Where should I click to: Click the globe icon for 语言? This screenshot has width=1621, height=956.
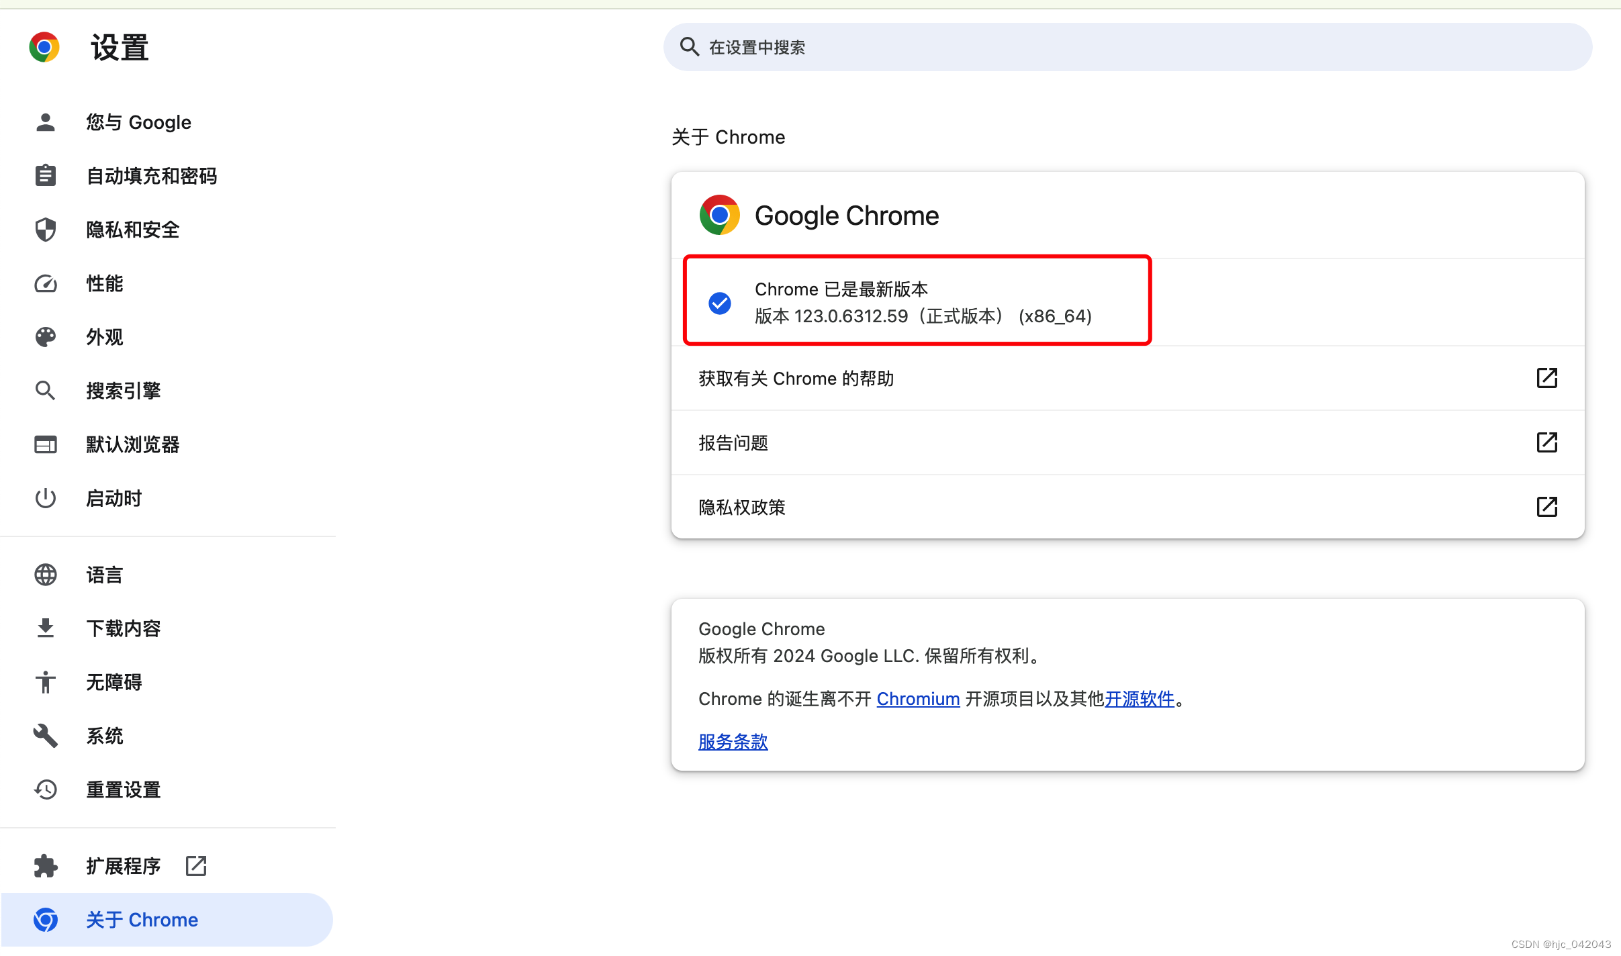[x=45, y=575]
